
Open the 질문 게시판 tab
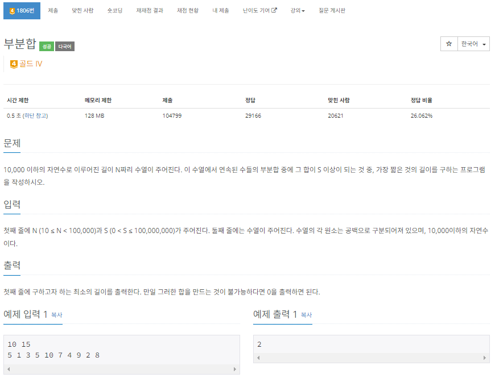click(x=332, y=11)
